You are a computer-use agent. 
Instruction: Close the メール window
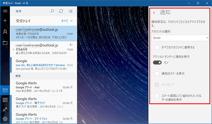207,3
